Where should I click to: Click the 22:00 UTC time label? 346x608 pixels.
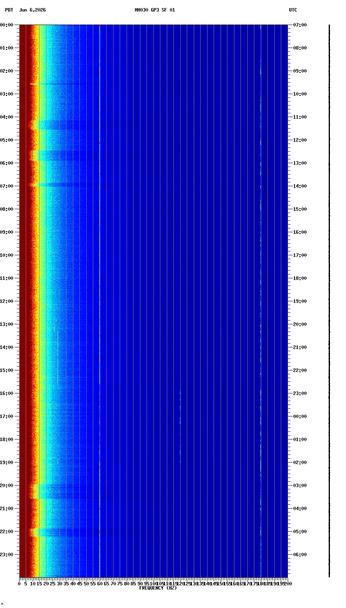coord(300,370)
